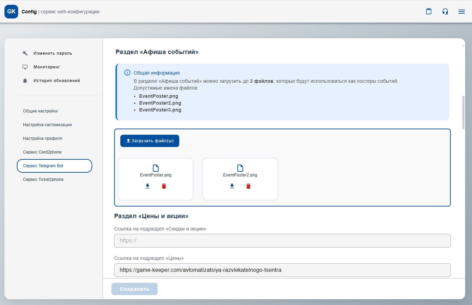The image size is (472, 305).
Task: Select Общие настройки in sidebar
Action: (x=40, y=111)
